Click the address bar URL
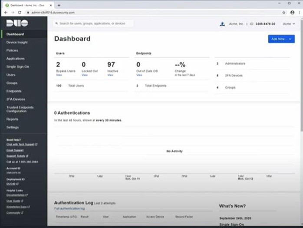This screenshot has height=228, width=303. point(53,12)
